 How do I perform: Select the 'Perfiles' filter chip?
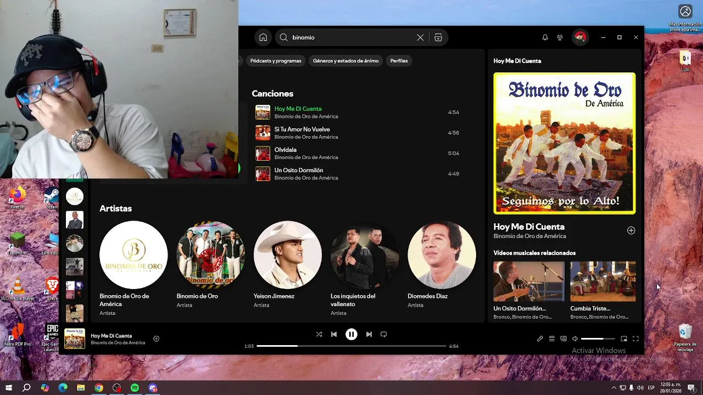tap(399, 60)
